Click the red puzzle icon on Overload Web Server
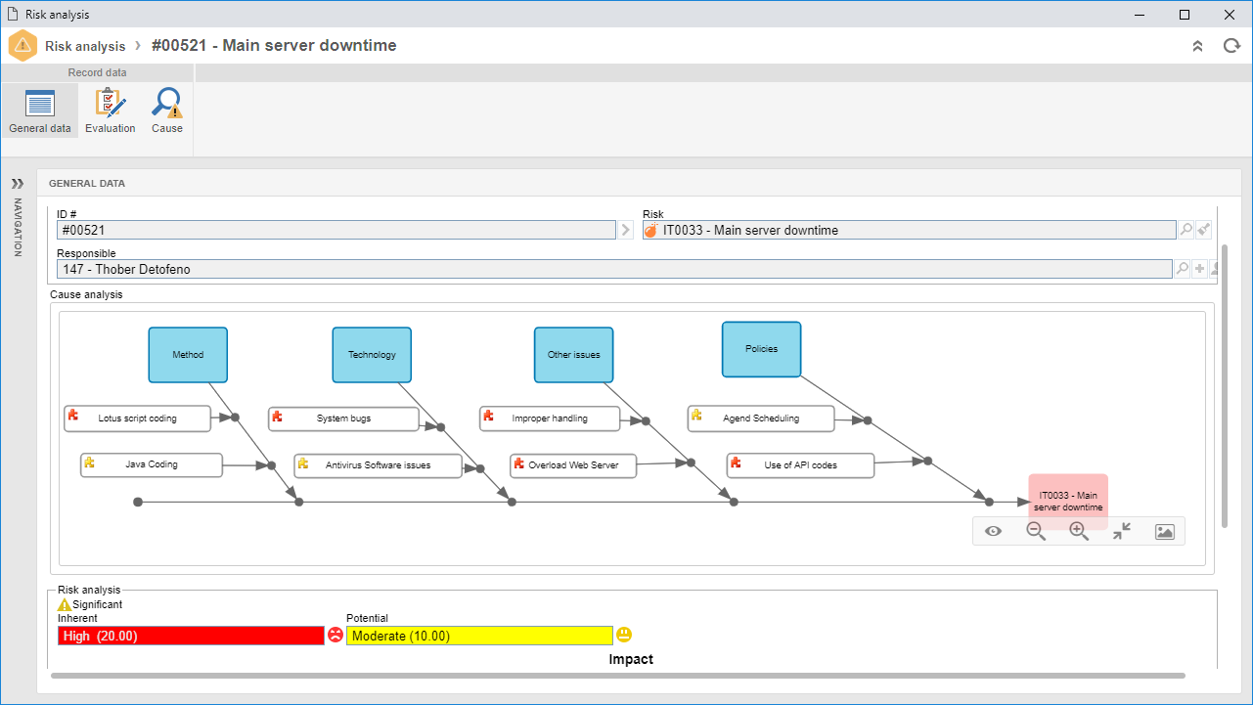 [x=518, y=463]
